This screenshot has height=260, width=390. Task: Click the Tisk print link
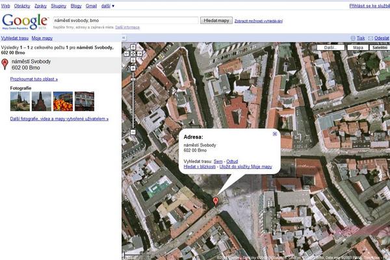coord(361,38)
